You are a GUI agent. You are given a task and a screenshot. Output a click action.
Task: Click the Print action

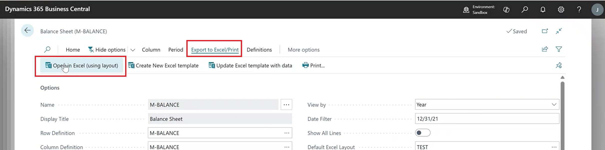313,65
